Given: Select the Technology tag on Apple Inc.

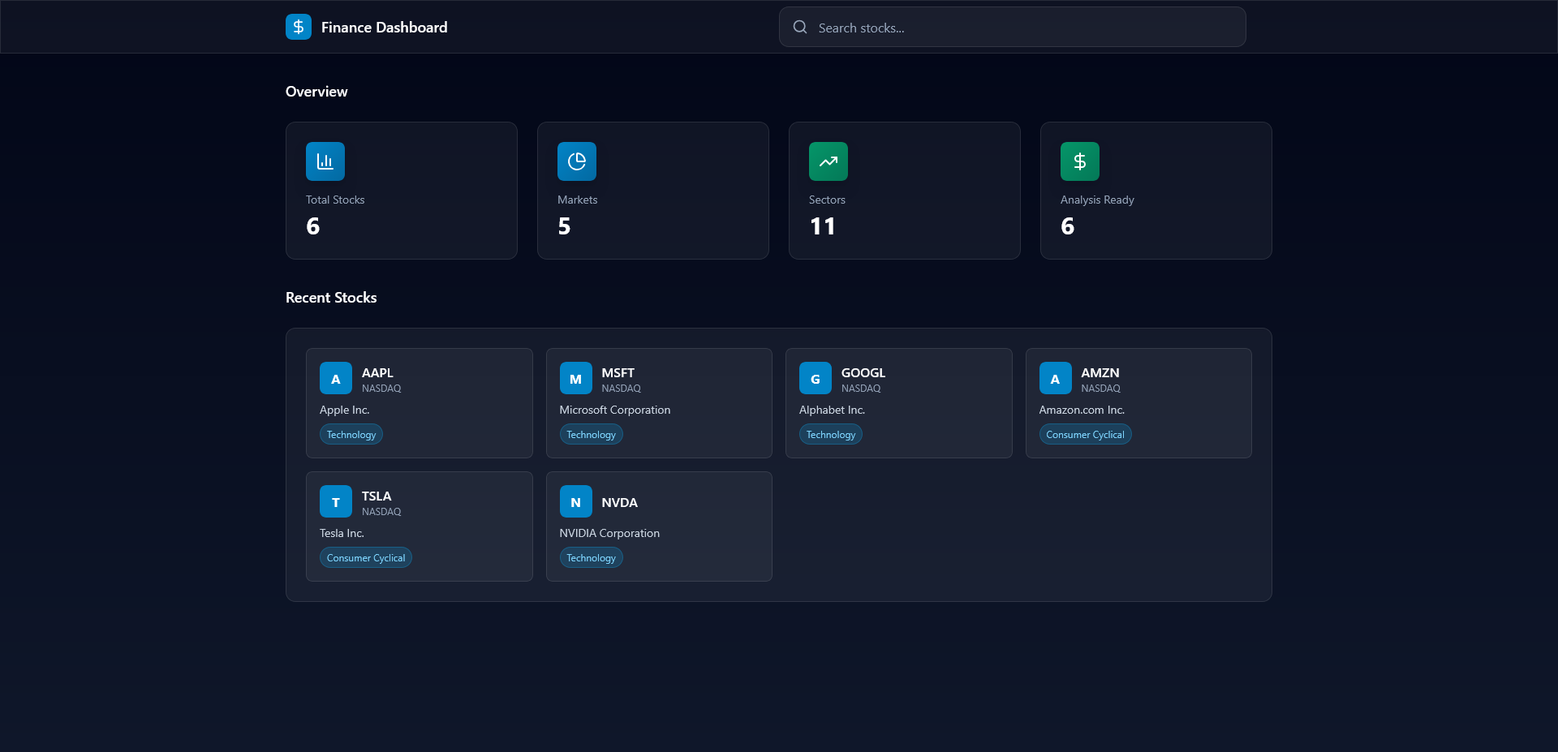Looking at the screenshot, I should pyautogui.click(x=351, y=435).
